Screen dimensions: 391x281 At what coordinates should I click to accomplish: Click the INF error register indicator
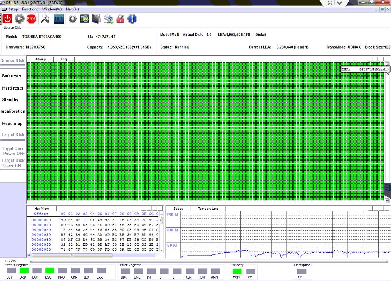pos(151,271)
